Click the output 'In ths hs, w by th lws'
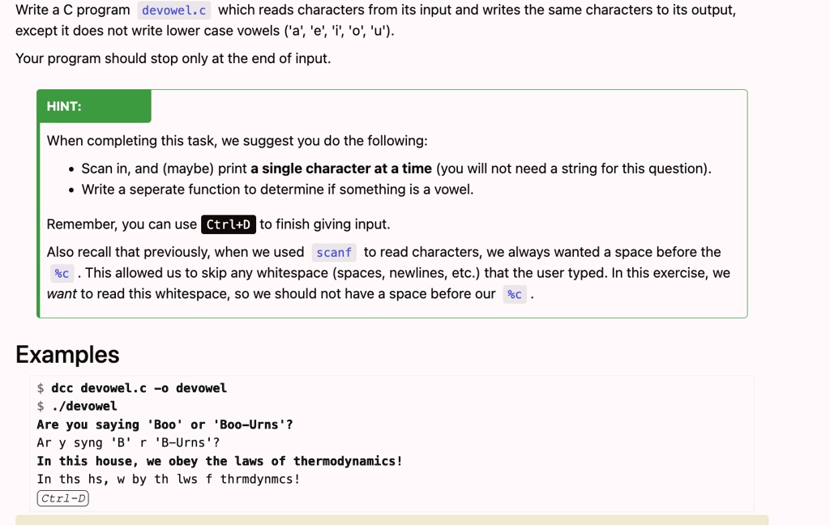Screen dimensions: 830x525 point(169,479)
